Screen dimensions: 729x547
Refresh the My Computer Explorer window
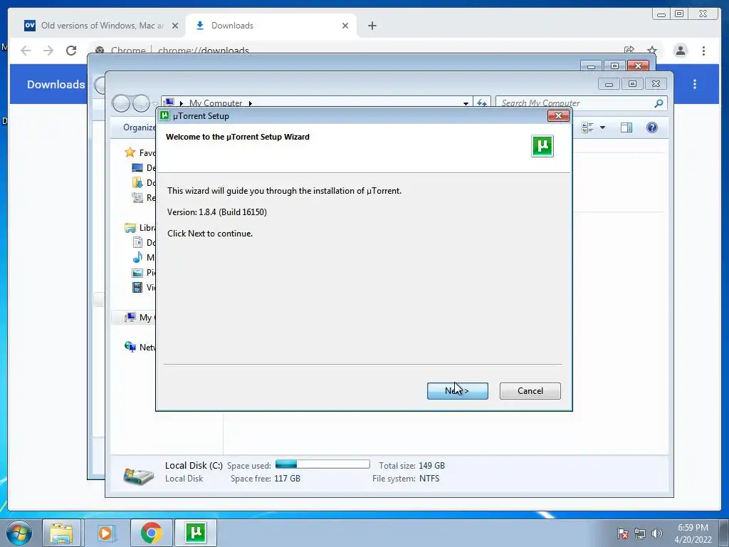point(482,103)
